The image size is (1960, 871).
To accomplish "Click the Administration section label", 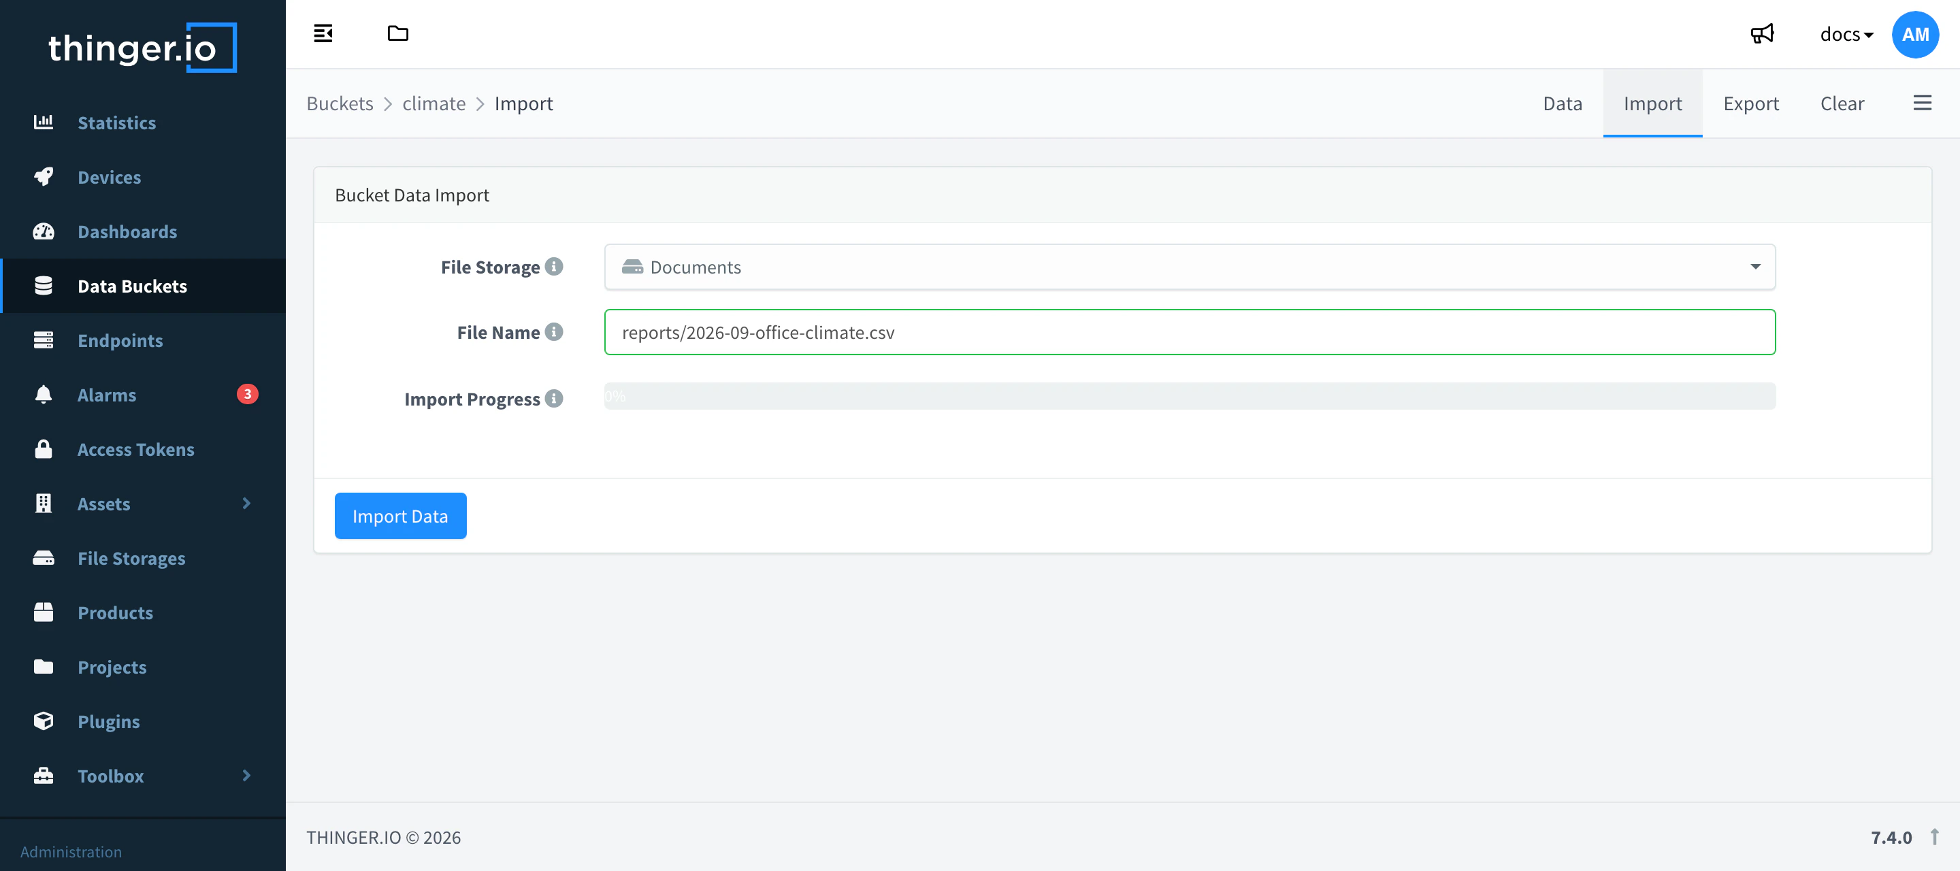I will (x=71, y=851).
